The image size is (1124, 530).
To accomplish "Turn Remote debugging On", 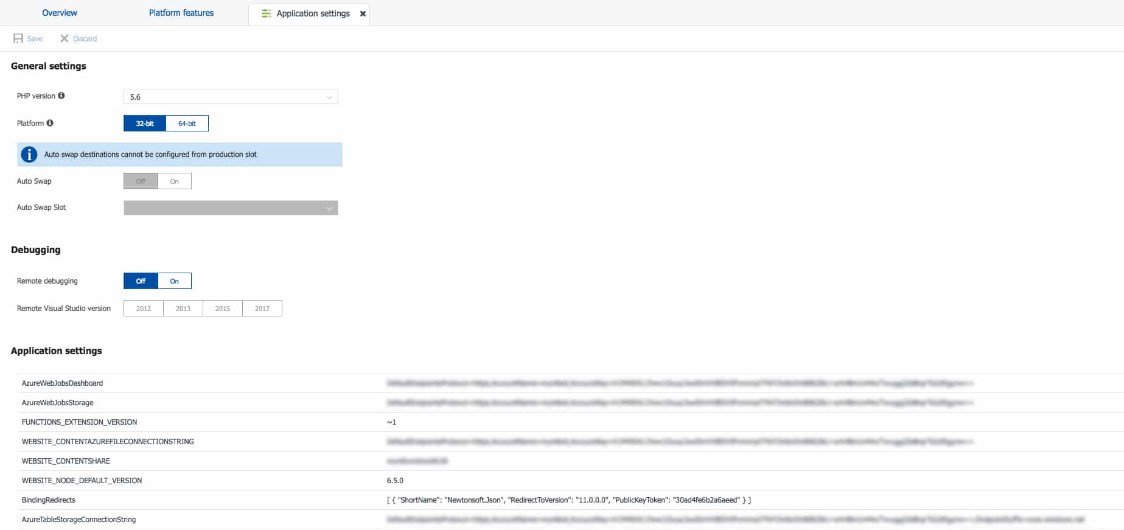I will click(175, 281).
